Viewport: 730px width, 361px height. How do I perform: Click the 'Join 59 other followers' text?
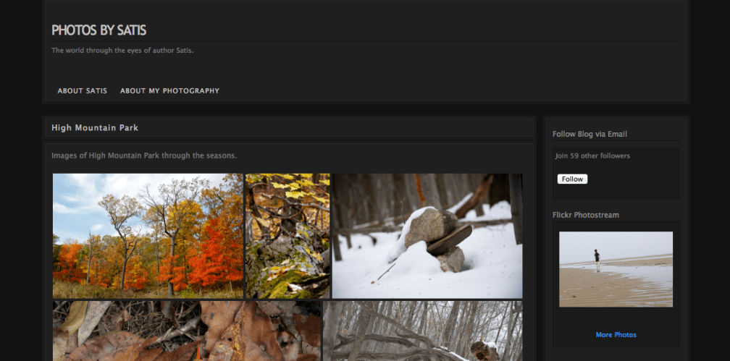tap(592, 156)
